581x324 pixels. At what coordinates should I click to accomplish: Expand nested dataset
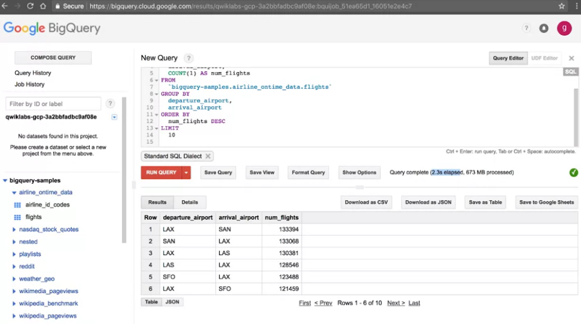pyautogui.click(x=14, y=242)
